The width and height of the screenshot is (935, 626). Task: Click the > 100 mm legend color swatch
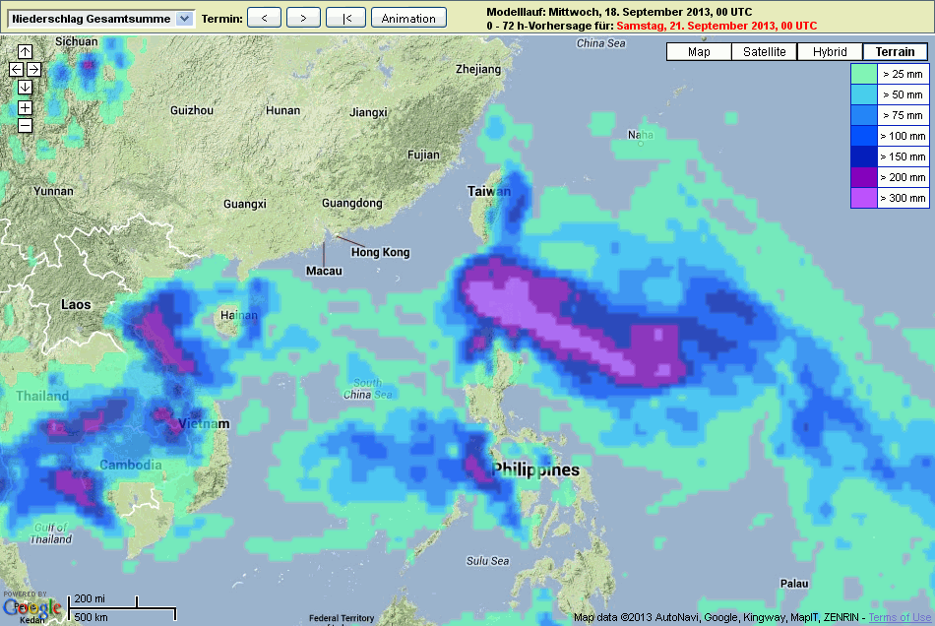pos(864,136)
